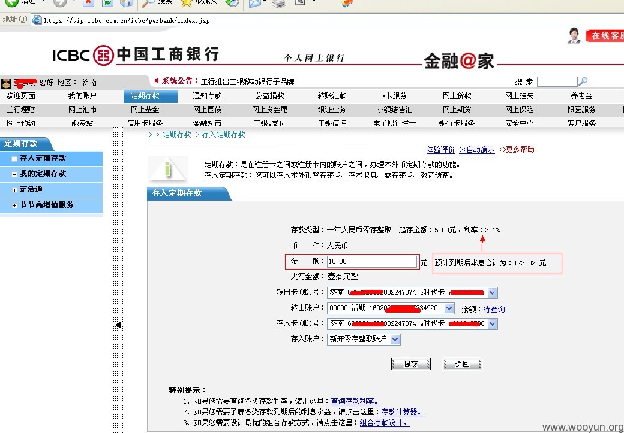The image size is (624, 433).
Task: Open the 存入卡(账)号 dropdown
Action: [x=492, y=324]
